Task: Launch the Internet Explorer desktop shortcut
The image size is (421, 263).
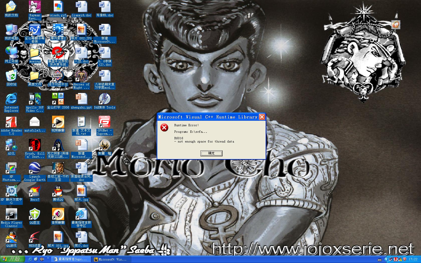Action: tap(11, 103)
